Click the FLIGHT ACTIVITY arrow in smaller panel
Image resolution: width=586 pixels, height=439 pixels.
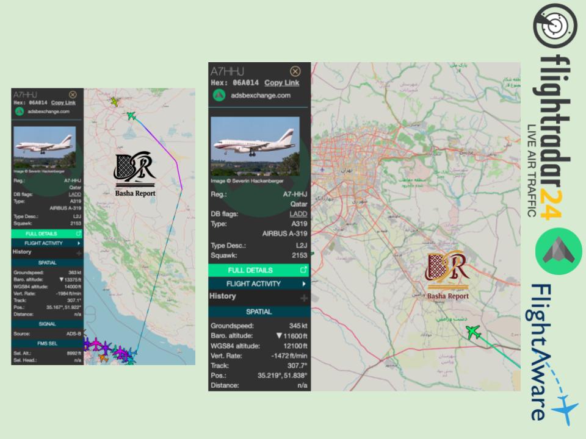click(x=79, y=243)
